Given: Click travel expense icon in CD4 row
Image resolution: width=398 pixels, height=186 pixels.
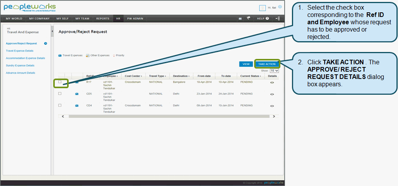Looking at the screenshot, I should coord(77,106).
